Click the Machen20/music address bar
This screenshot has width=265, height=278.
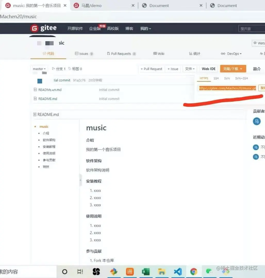[x=132, y=16]
